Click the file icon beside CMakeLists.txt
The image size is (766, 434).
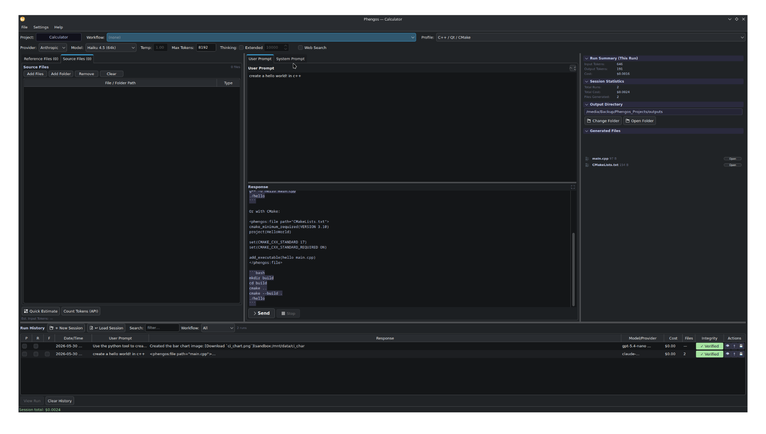(587, 165)
